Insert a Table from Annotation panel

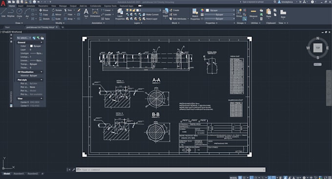(105, 19)
